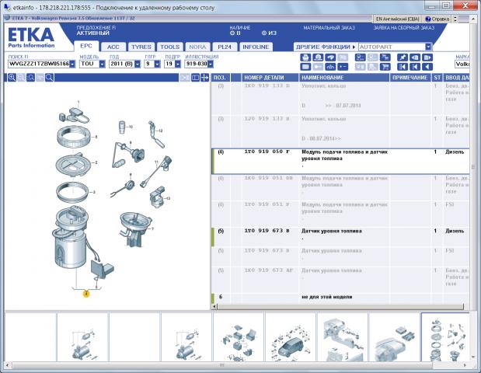The image size is (481, 373).
Task: Open the ИЛЛЮСТРАЦИЯ dropdown 919-030
Action: [210, 64]
